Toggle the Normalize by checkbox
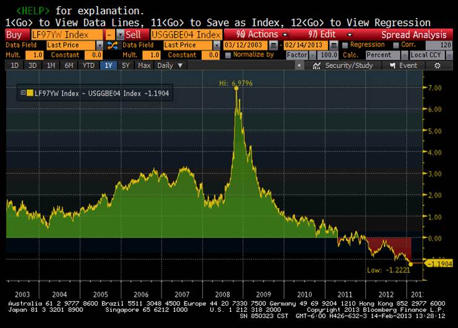The height and width of the screenshot is (328, 458). (228, 55)
